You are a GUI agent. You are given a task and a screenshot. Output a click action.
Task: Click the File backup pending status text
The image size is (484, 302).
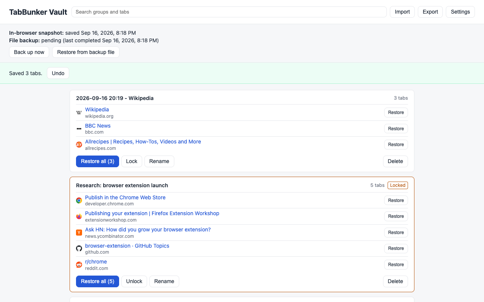click(x=84, y=40)
